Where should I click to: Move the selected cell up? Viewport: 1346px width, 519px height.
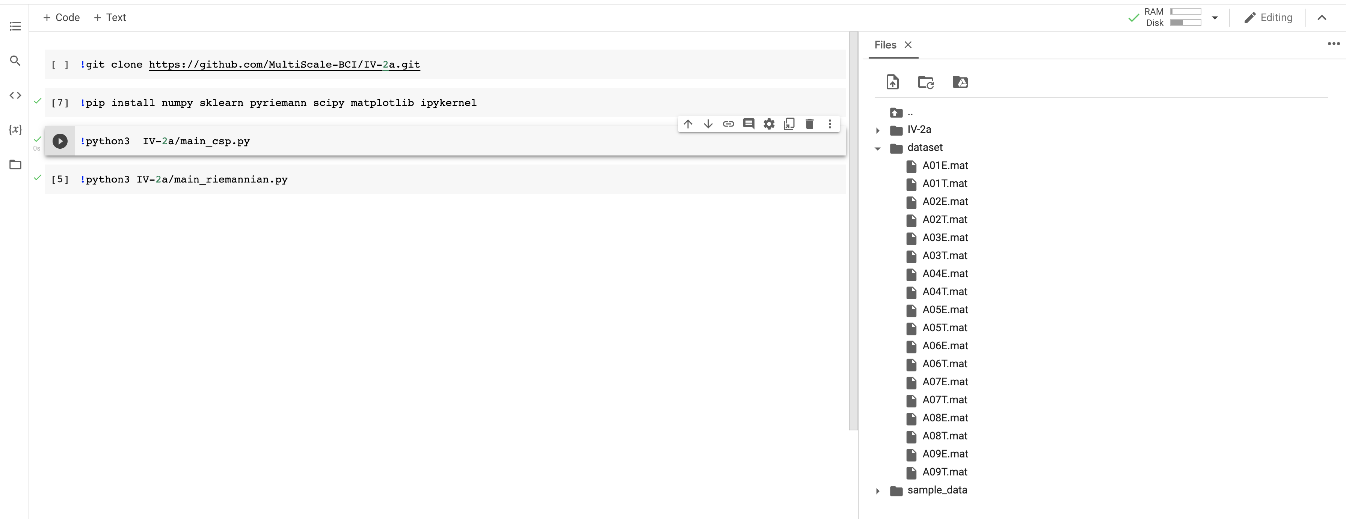[x=688, y=124]
